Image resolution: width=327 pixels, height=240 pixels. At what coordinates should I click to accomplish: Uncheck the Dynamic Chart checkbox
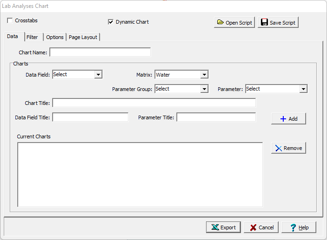pyautogui.click(x=111, y=22)
